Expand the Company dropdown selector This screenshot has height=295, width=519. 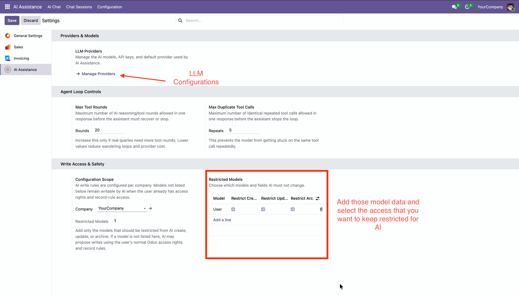[x=145, y=208]
